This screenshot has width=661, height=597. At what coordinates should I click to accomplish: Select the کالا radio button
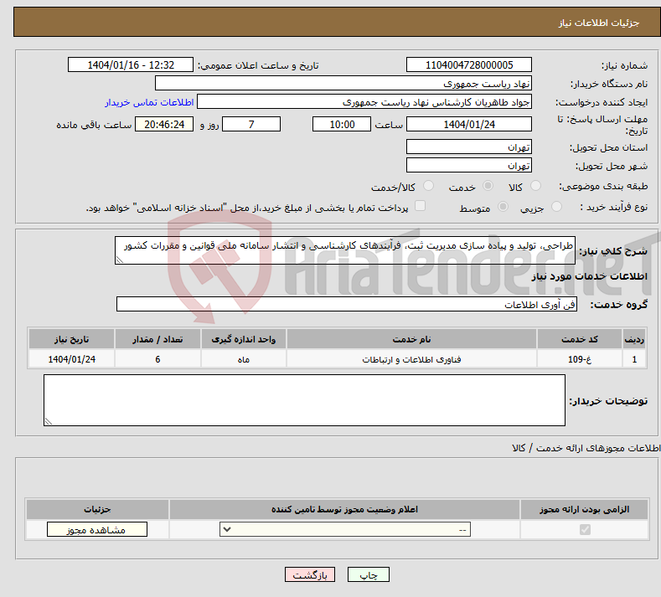(x=535, y=186)
